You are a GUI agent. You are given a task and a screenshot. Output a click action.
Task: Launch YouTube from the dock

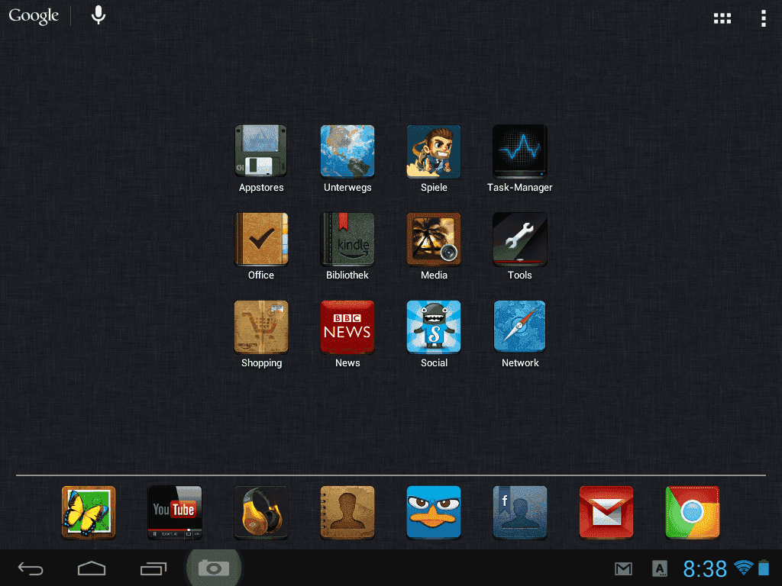(x=175, y=513)
